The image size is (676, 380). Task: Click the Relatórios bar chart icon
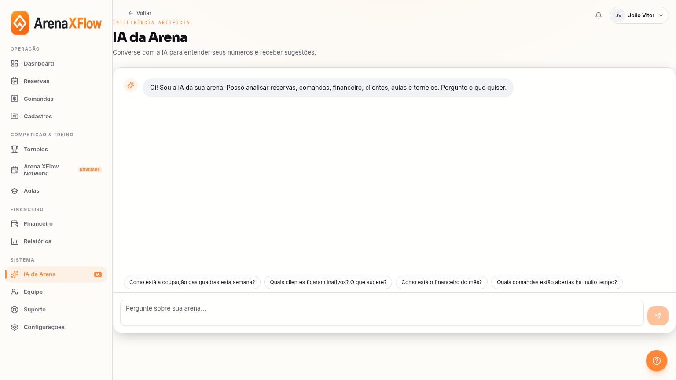(15, 241)
